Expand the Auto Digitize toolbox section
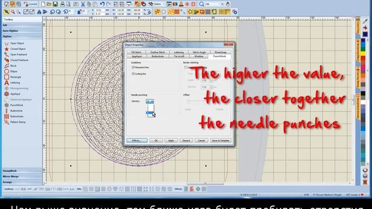 tap(22, 31)
